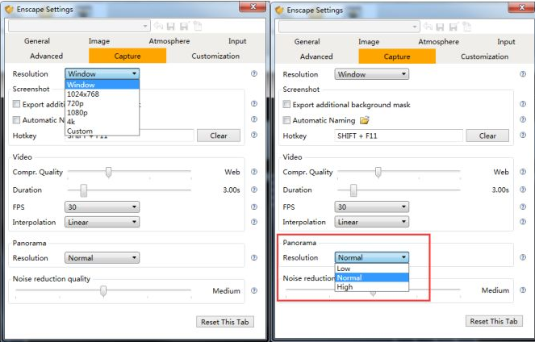The height and width of the screenshot is (342, 535).
Task: Click help icon for Duration row, left window
Action: (254, 190)
